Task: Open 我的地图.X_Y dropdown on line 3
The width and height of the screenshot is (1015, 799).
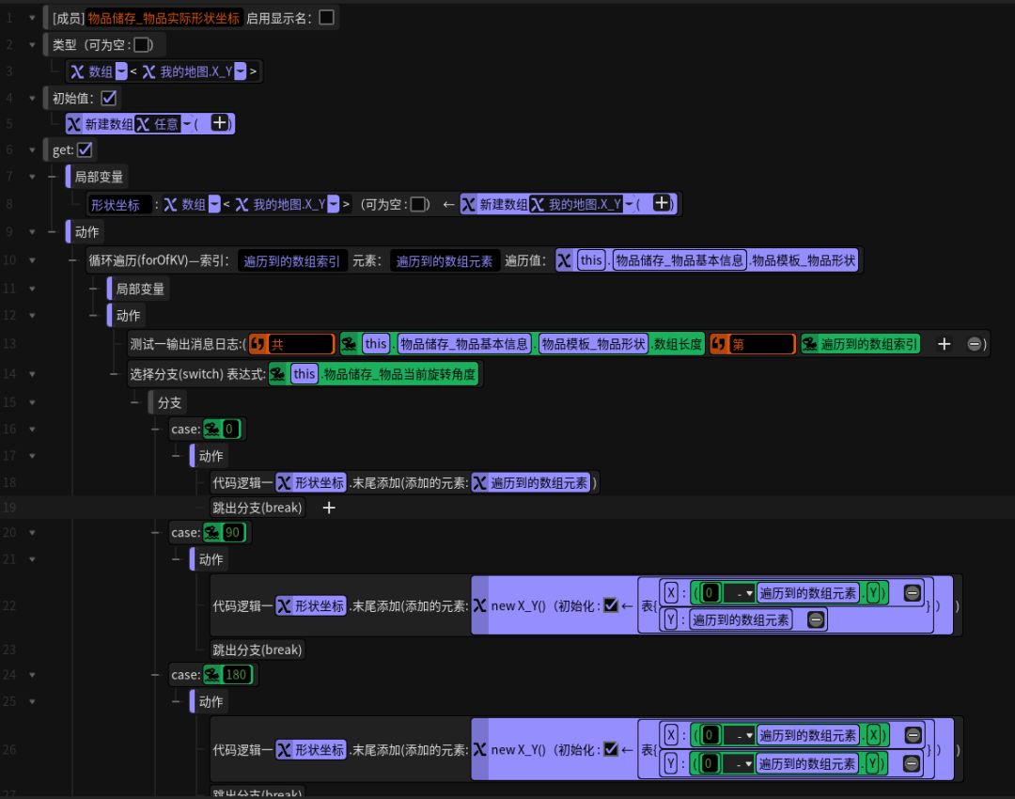Action: tap(241, 71)
